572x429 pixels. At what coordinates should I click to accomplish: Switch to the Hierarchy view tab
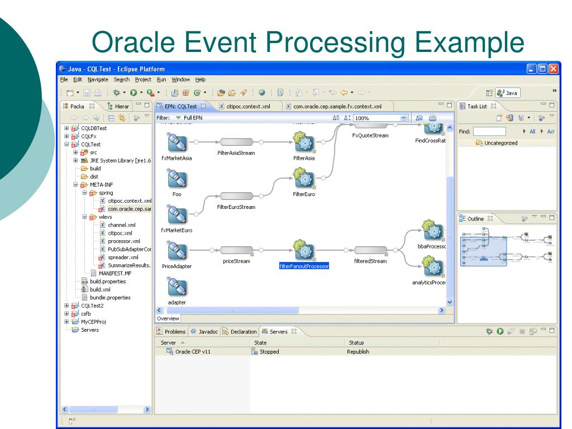coord(118,106)
